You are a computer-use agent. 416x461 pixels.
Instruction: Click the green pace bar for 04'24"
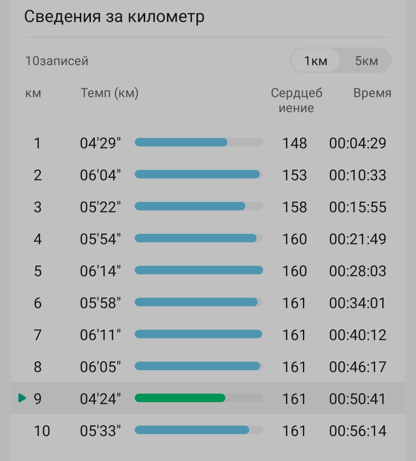[x=180, y=398]
